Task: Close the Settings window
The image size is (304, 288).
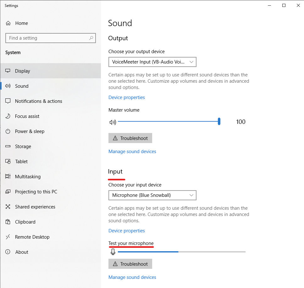Action: tap(298, 5)
